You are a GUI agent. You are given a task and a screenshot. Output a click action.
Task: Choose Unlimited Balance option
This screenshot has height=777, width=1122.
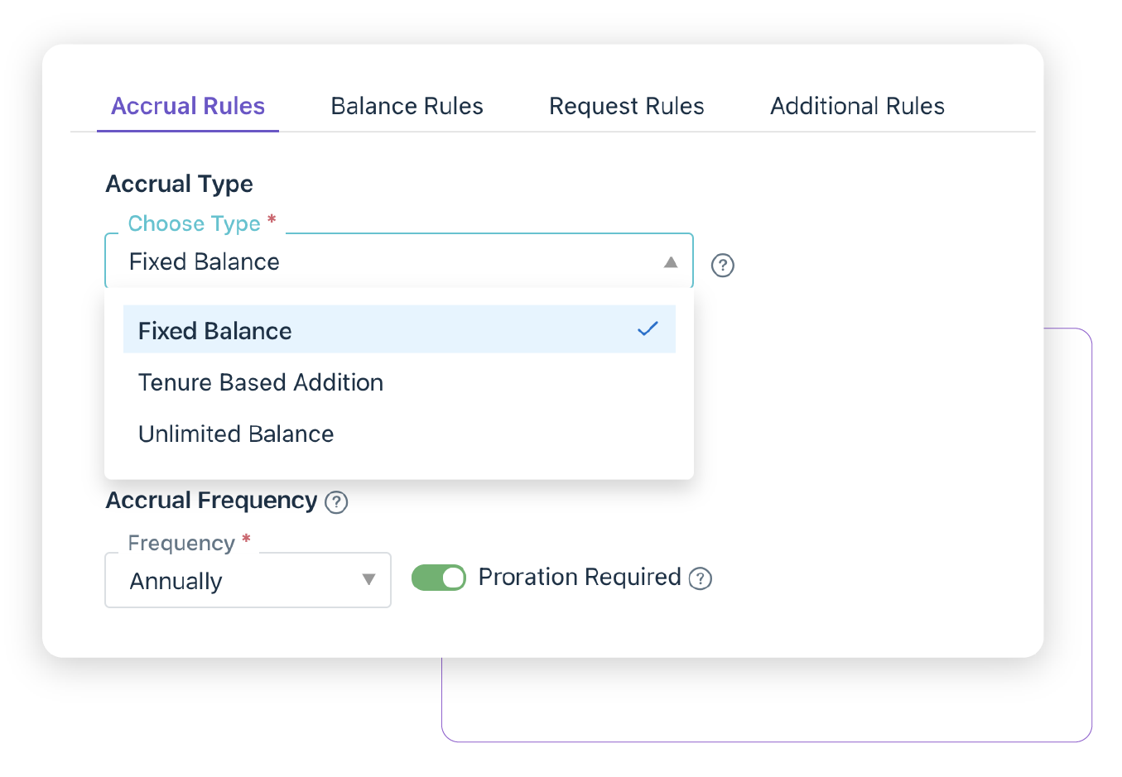tap(236, 434)
